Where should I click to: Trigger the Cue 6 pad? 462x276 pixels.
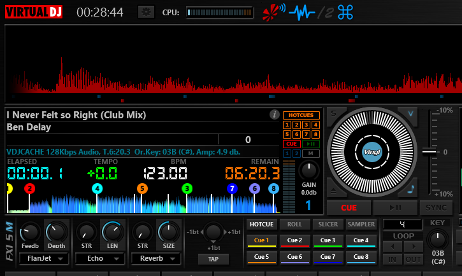pos(294,257)
